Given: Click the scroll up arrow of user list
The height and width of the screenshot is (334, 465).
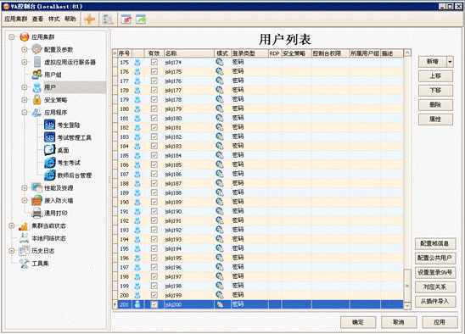Looking at the screenshot, I should [x=407, y=53].
